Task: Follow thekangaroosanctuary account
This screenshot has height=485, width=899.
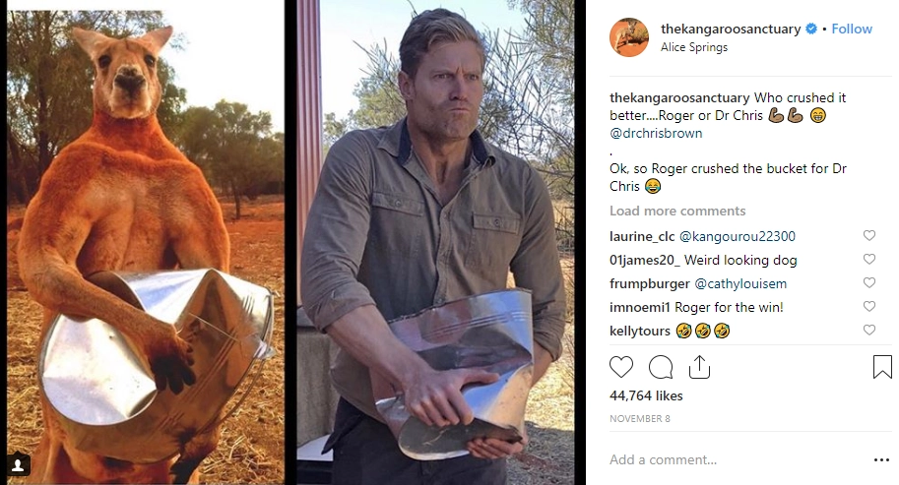Action: [852, 30]
